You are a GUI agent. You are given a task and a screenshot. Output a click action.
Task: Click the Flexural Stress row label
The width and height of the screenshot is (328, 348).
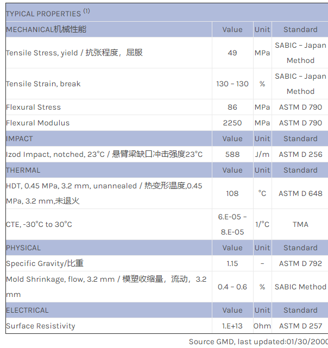point(33,107)
